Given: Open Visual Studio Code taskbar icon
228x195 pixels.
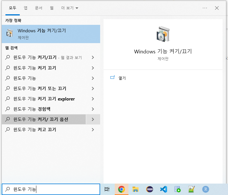Looking at the screenshot, I should coord(164,189).
